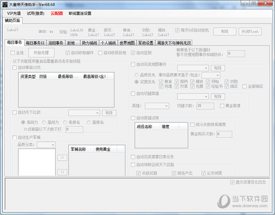The image size is (275, 215).
Task: Switch to the 个人城战 tab
Action: pyautogui.click(x=108, y=43)
